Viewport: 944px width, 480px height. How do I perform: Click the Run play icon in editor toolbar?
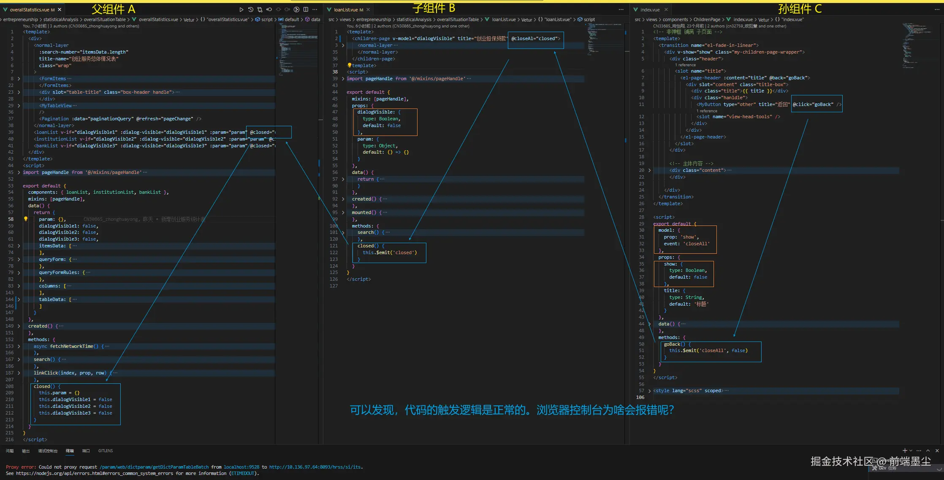241,9
